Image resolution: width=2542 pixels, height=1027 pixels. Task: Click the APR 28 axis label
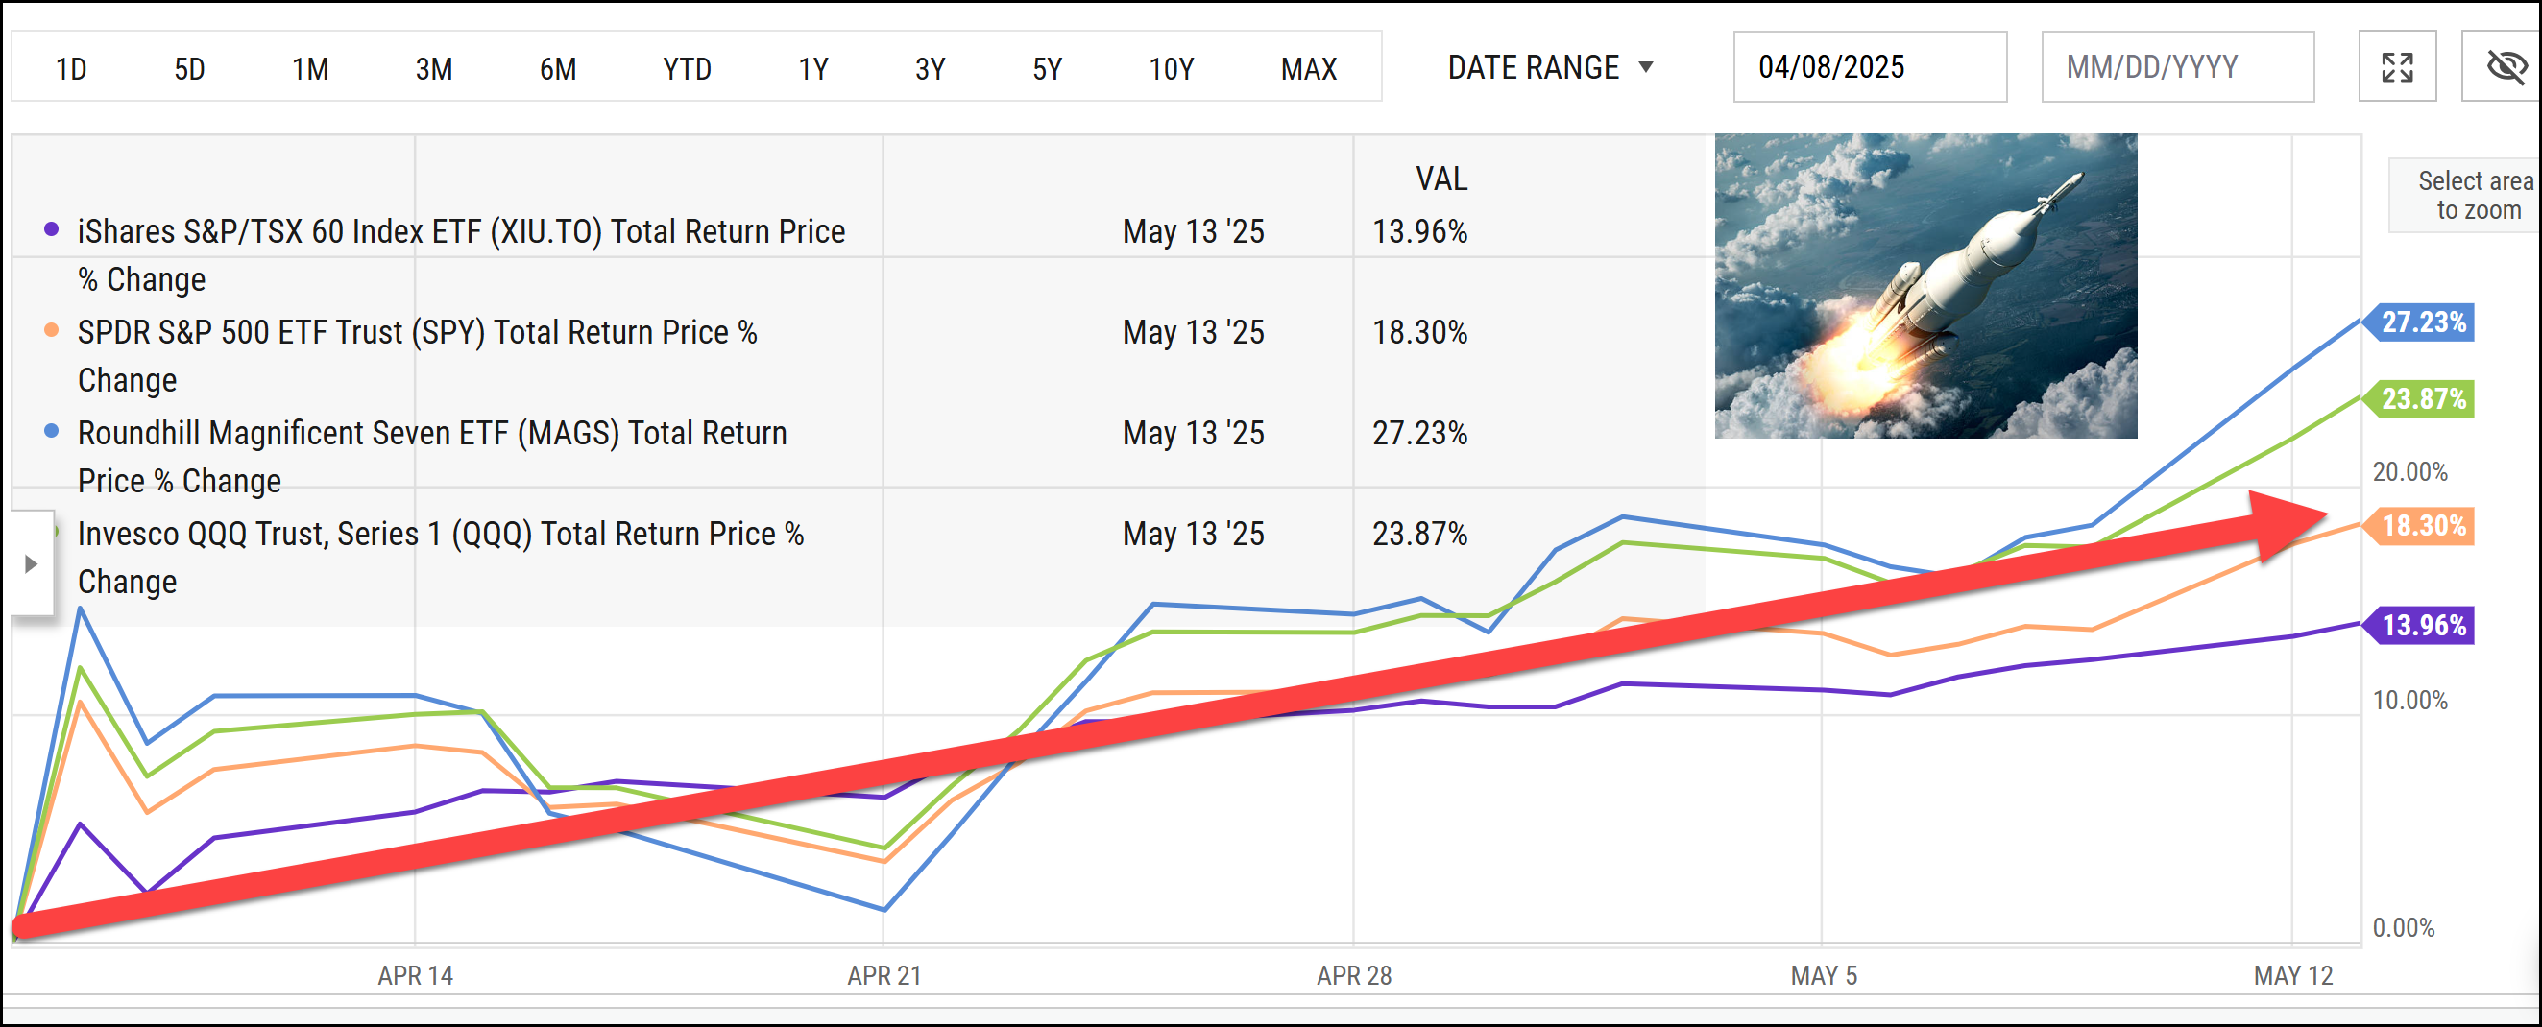1354,975
